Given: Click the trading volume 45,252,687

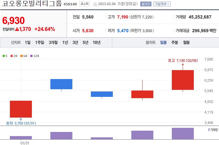Looking at the screenshot, I should pos(200,17).
